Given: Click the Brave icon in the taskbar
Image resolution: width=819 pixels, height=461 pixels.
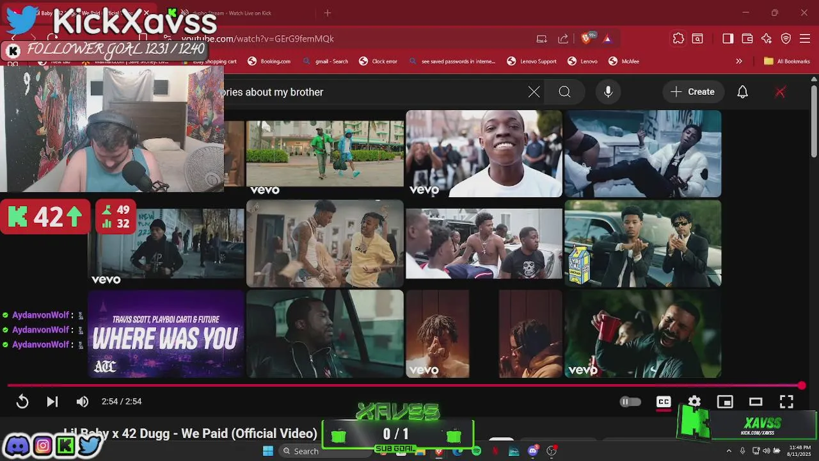Looking at the screenshot, I should (x=439, y=451).
